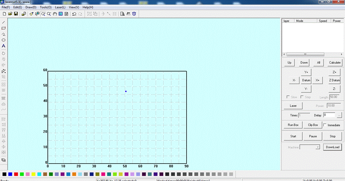Save the file with the floppy disk icon
The image size is (345, 181).
(x=16, y=14)
